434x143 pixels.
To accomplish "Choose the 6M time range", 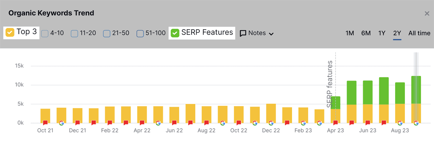I will (366, 33).
